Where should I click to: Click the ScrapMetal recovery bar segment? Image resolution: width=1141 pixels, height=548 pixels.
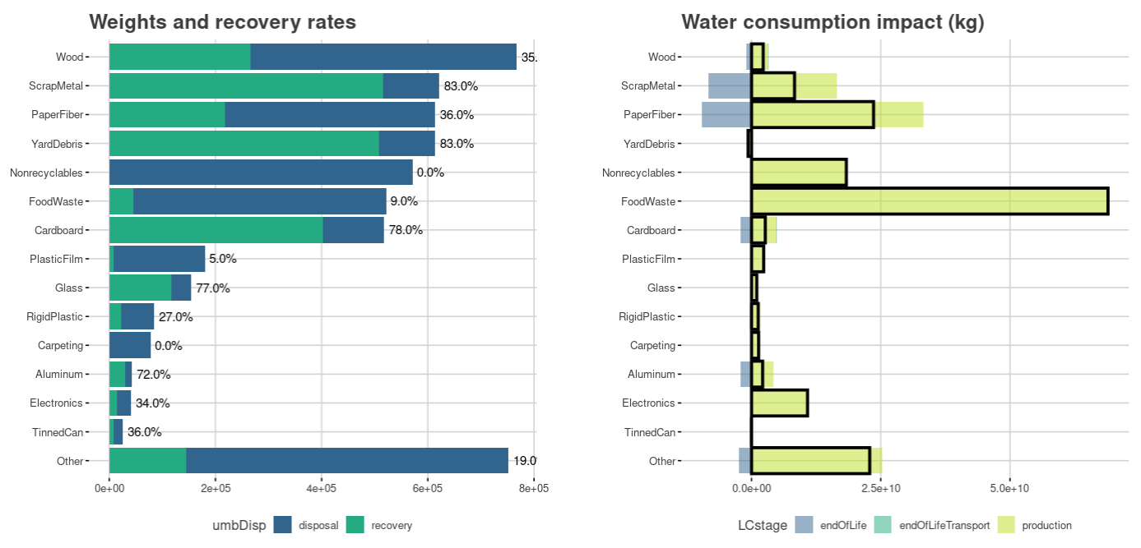tap(246, 86)
